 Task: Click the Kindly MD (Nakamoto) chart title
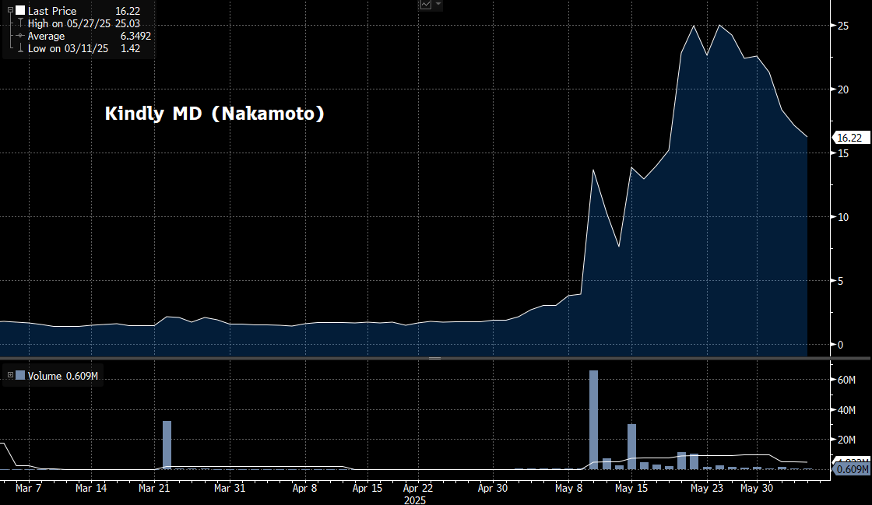tap(215, 114)
